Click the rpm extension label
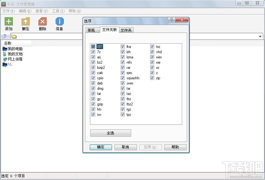This screenshot has width=265, height=180. coord(129,73)
